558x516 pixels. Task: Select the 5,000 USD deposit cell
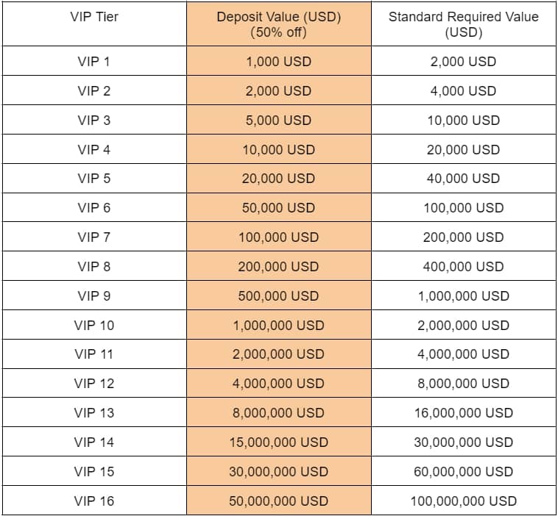[278, 121]
